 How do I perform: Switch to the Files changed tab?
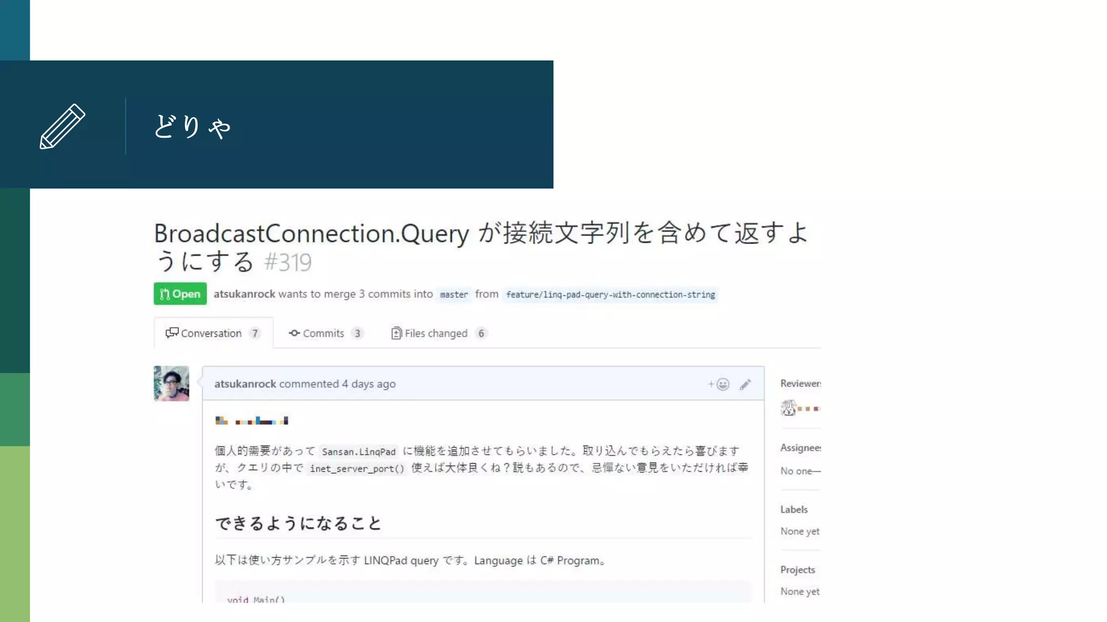pos(436,333)
